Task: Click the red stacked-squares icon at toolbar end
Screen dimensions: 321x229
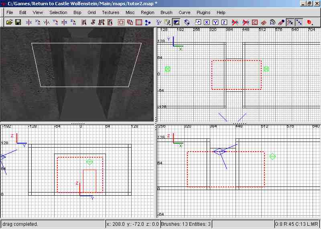Action: 309,22
